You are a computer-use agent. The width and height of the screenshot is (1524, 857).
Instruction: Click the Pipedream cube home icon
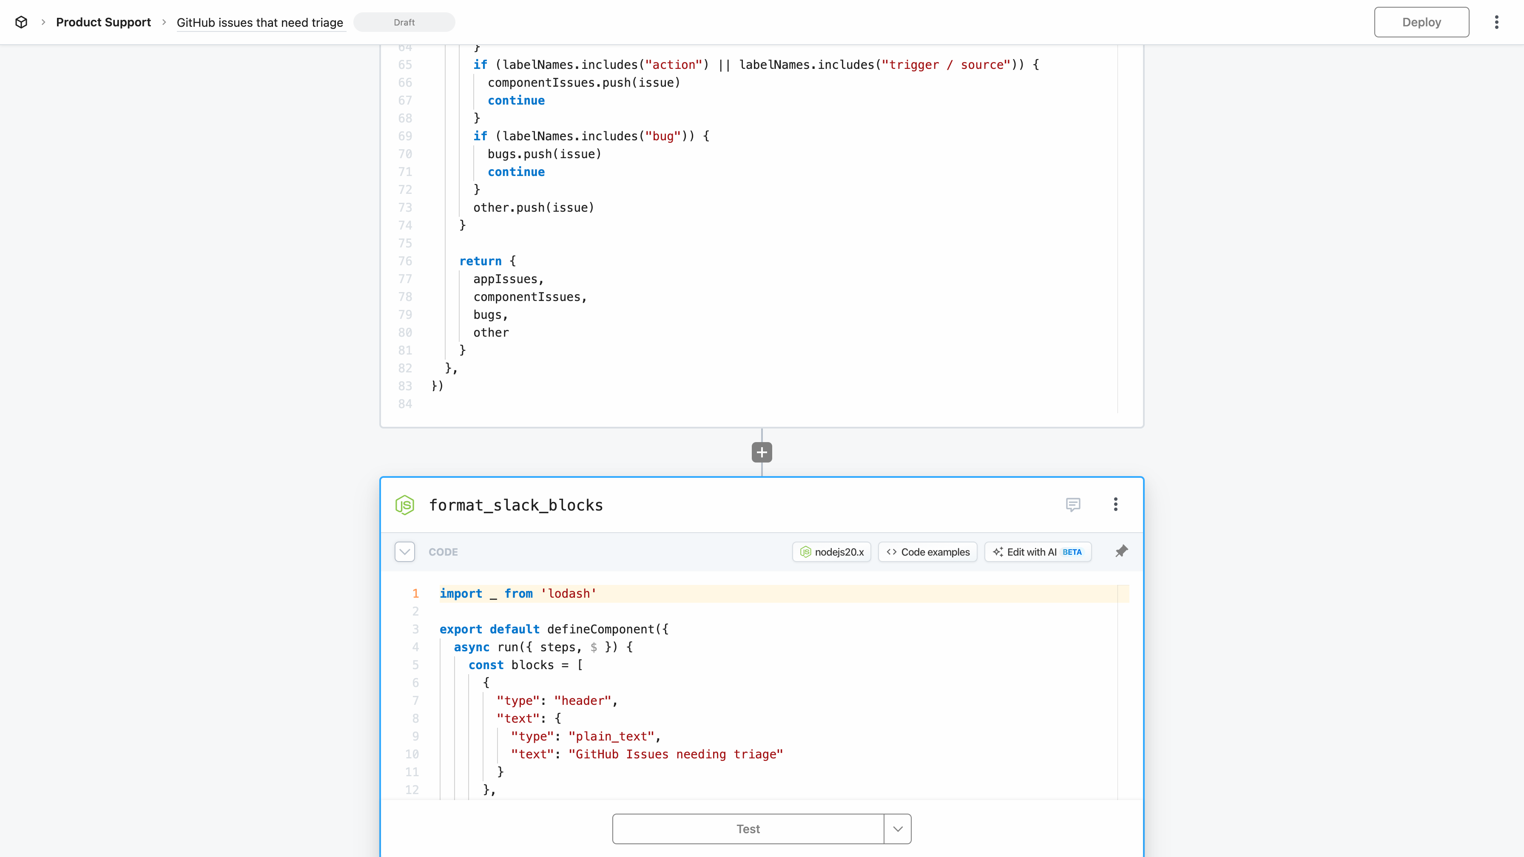click(x=21, y=23)
